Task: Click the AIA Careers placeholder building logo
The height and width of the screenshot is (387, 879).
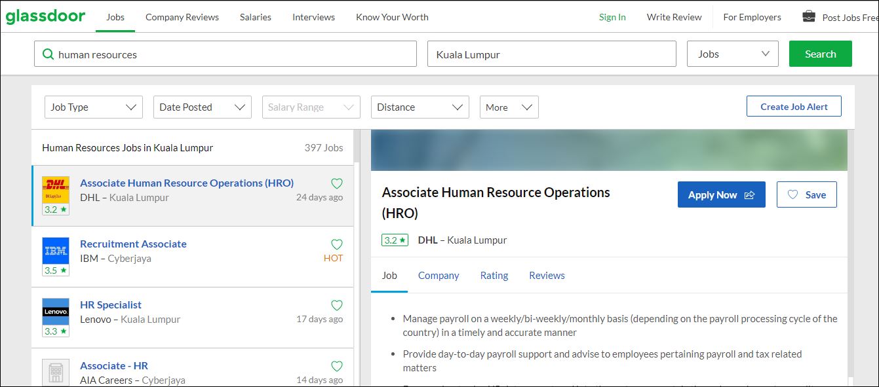Action: 56,373
